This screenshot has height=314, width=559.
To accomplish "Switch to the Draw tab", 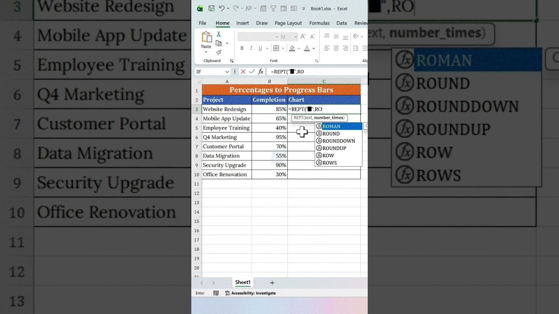I will (x=262, y=23).
